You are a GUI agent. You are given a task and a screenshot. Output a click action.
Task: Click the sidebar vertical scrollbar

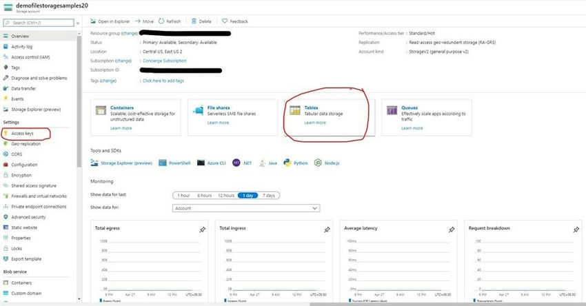[x=79, y=101]
